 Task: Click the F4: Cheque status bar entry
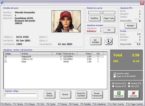(30, 104)
